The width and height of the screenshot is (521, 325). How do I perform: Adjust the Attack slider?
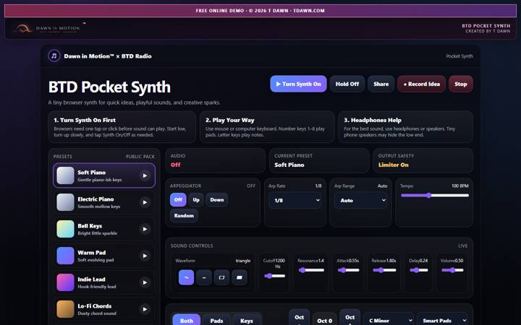(x=348, y=270)
